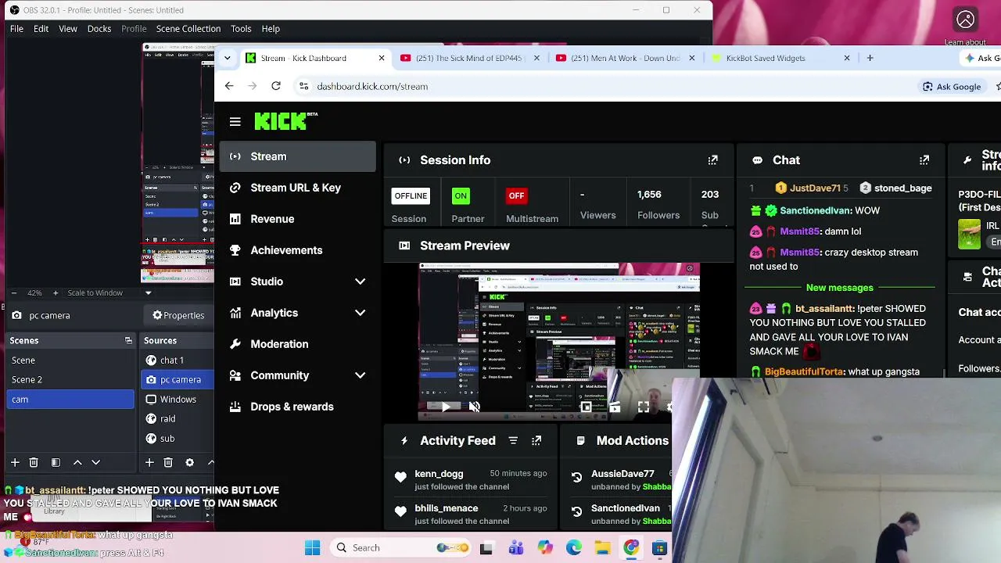Image resolution: width=1001 pixels, height=563 pixels.
Task: Remove the selected scene with trash icon
Action: click(x=34, y=463)
